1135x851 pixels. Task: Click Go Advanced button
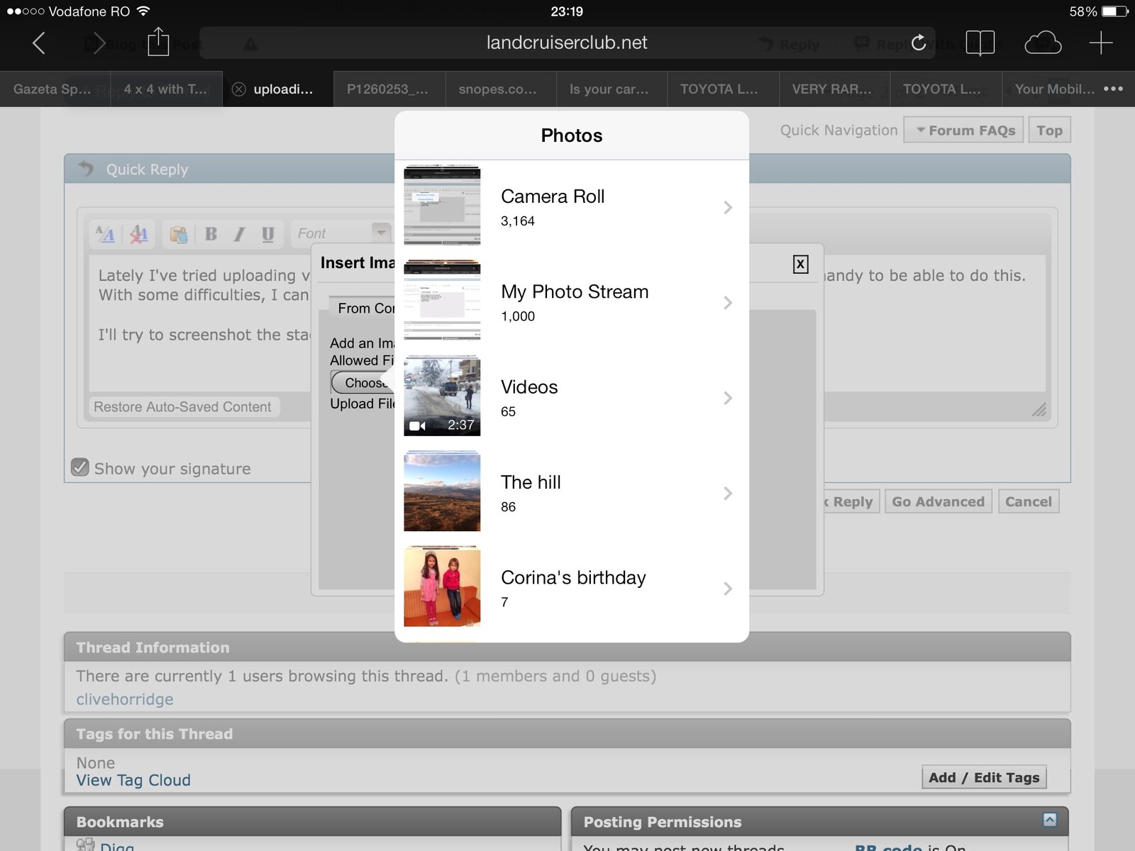tap(938, 501)
